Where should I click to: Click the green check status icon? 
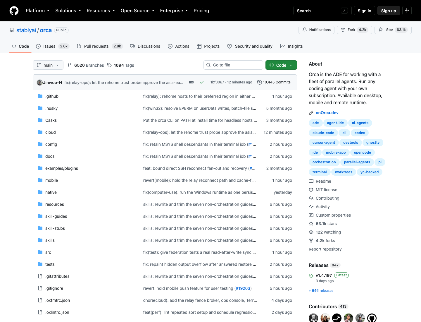[x=202, y=82]
